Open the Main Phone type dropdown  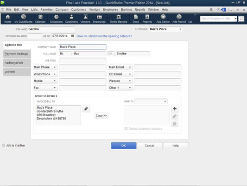[55, 67]
